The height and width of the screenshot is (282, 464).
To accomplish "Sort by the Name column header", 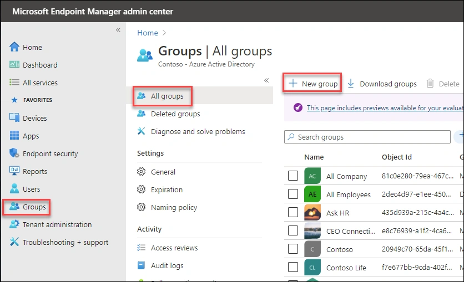I will [314, 157].
